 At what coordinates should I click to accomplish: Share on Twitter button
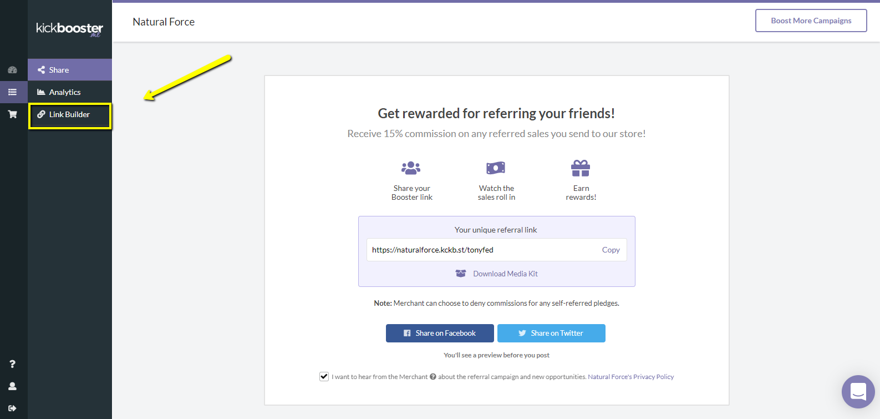[551, 333]
